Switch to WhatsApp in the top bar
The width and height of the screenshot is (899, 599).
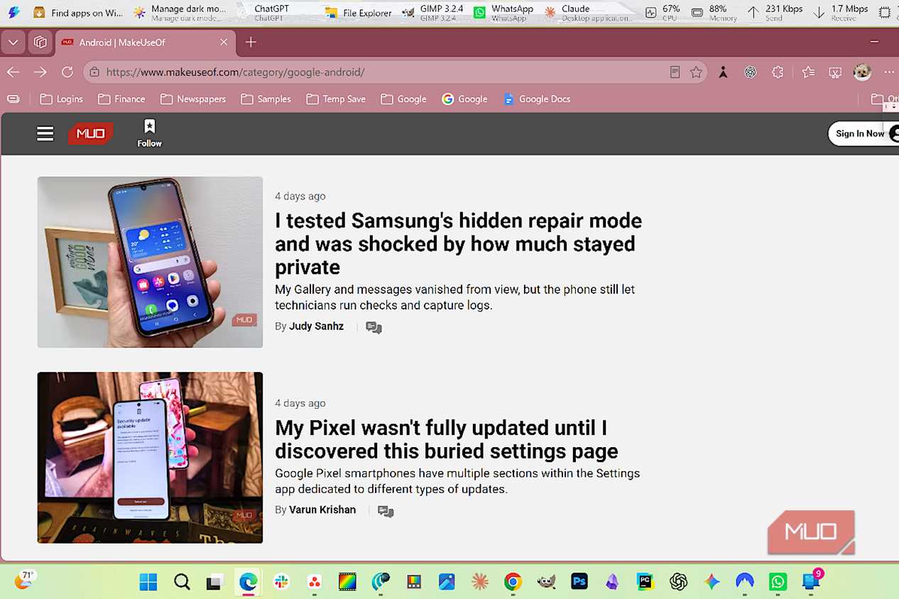click(503, 12)
